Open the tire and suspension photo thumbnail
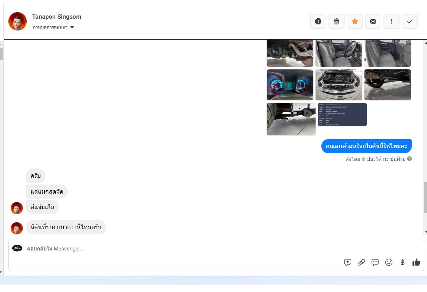Image resolution: width=427 pixels, height=292 pixels. (x=291, y=119)
